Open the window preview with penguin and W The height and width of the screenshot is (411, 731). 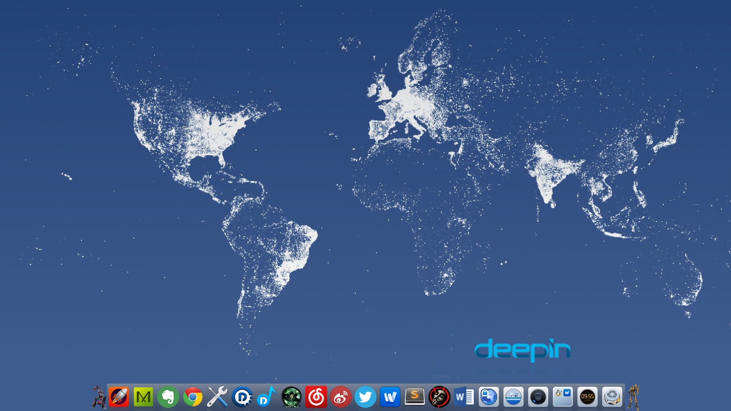pyautogui.click(x=563, y=397)
